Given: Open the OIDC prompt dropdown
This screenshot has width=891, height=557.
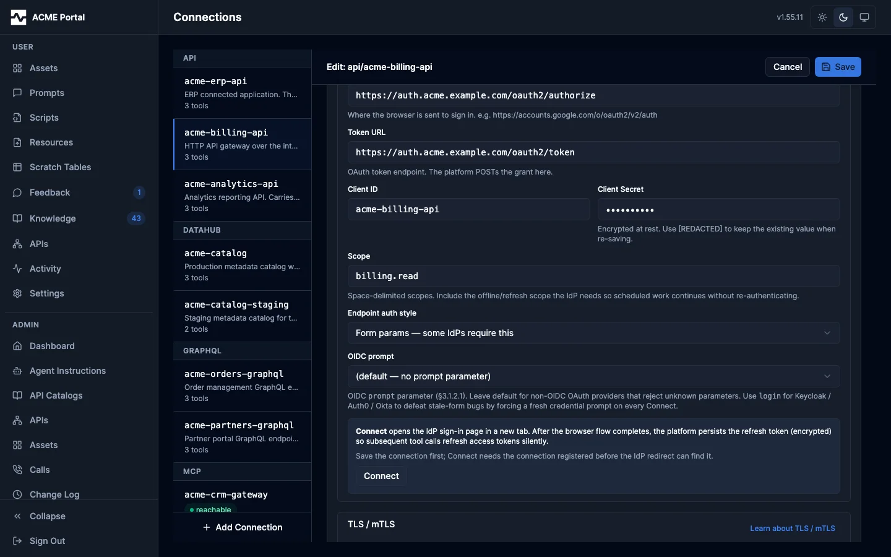Looking at the screenshot, I should (593, 376).
